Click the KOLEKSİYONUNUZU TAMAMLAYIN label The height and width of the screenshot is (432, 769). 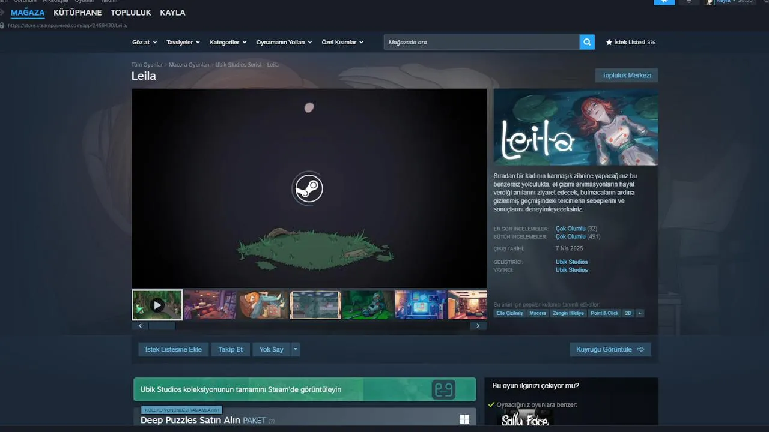pyautogui.click(x=181, y=410)
